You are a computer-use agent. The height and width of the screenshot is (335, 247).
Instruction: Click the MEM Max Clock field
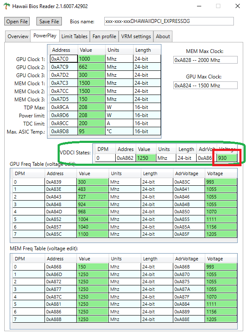click(x=205, y=60)
